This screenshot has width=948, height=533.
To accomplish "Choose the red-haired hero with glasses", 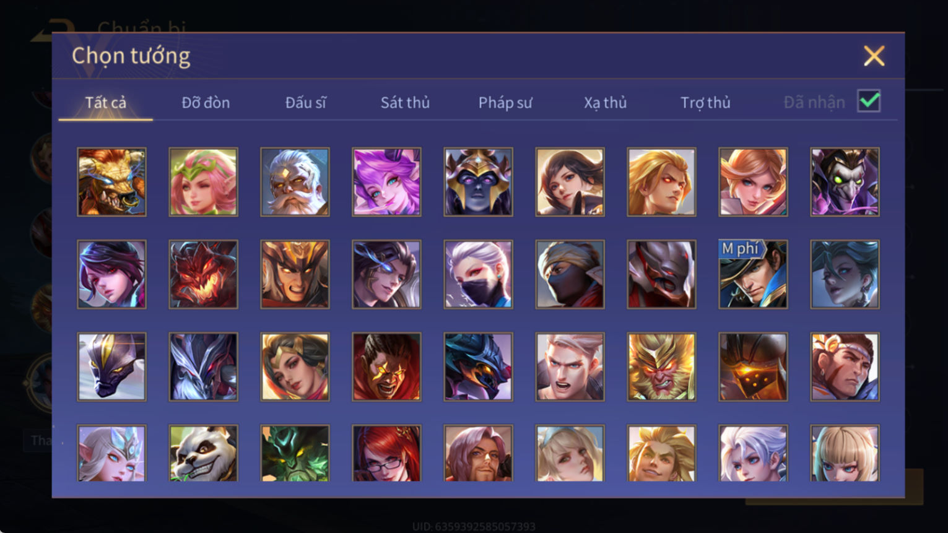I will click(386, 453).
